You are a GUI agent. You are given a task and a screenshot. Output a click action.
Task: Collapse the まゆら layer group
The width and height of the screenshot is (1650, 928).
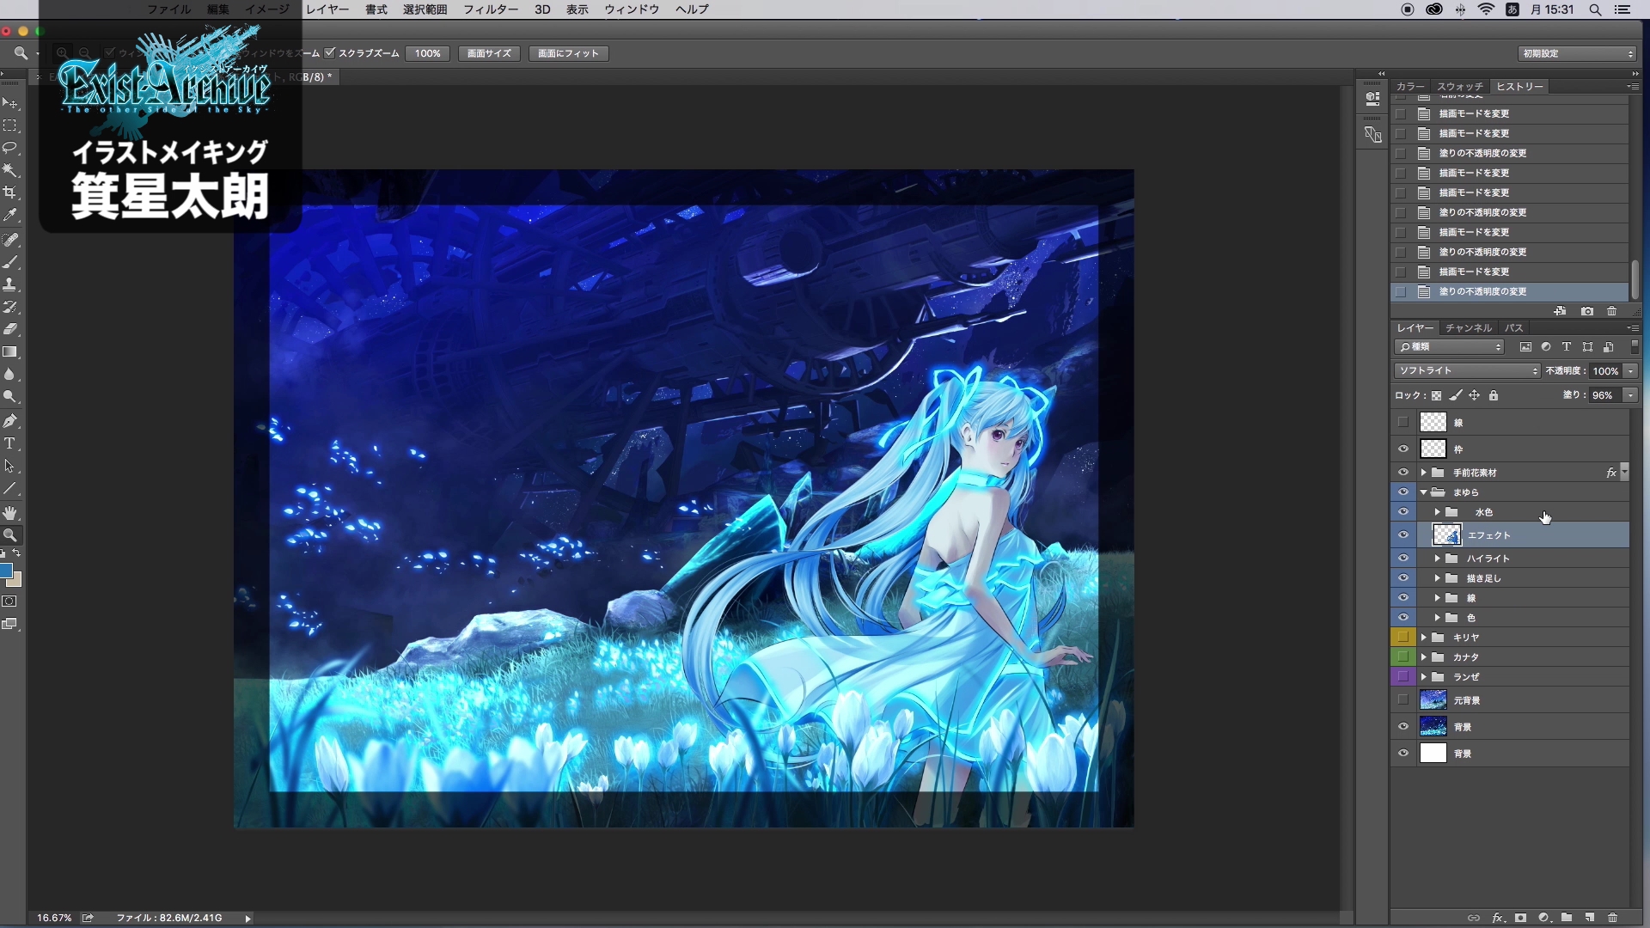pyautogui.click(x=1424, y=492)
